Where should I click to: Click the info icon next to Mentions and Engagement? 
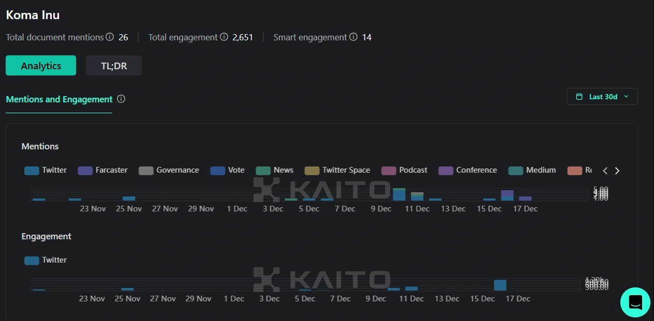coord(121,99)
